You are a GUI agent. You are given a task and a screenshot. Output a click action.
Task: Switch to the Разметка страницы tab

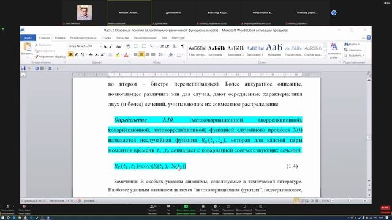coord(83,38)
